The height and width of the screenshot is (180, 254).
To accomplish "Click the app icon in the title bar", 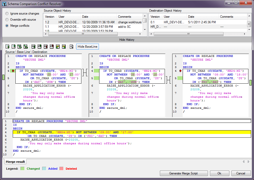I will (x=4, y=4).
